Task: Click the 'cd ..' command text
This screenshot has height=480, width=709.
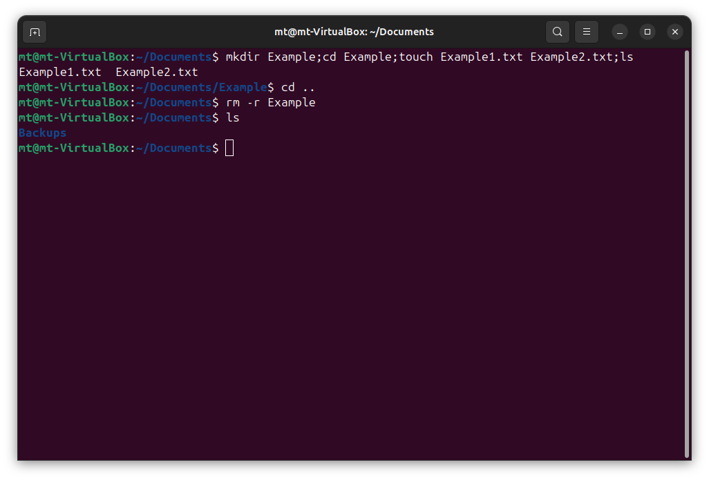Action: (298, 87)
